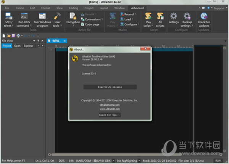
Task: Close the File View panel
Action: coord(42,41)
